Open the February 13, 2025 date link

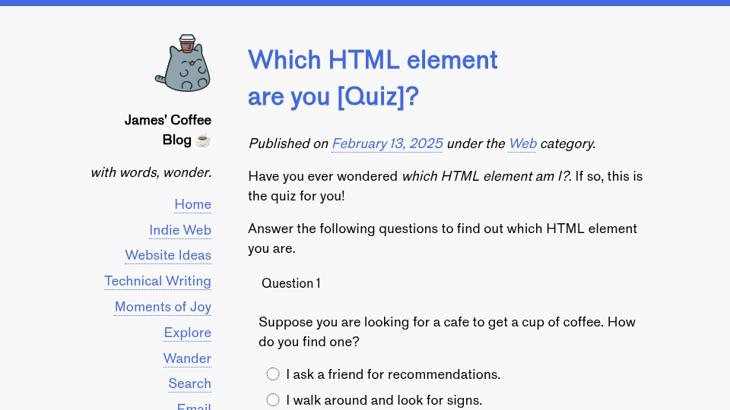(x=387, y=143)
